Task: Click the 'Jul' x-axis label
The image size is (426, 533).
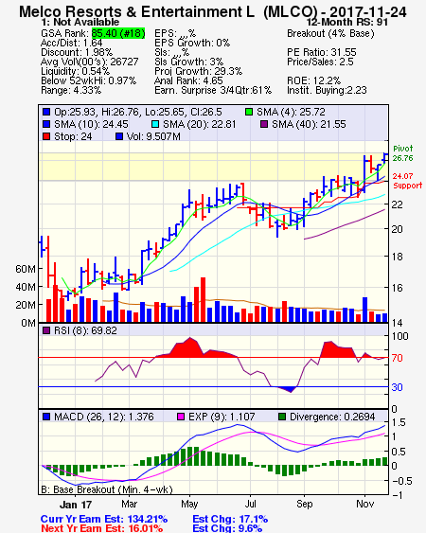Action: pos(250,504)
